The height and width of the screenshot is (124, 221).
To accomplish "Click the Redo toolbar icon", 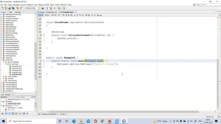I will tap(21, 8).
